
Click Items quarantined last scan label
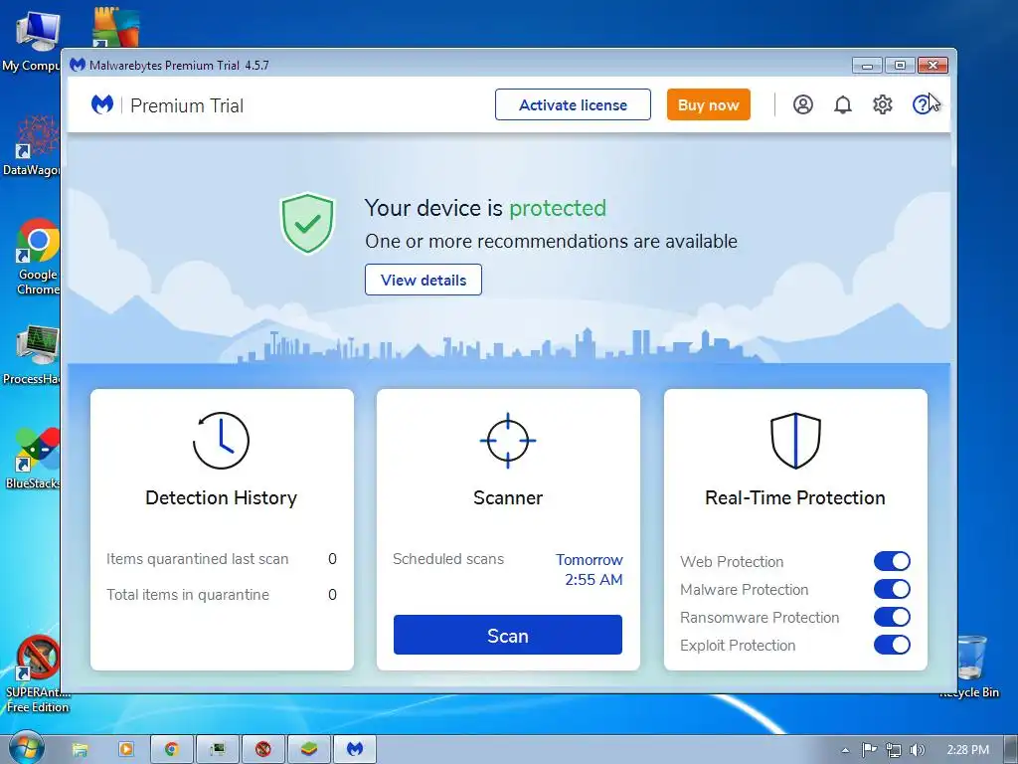pyautogui.click(x=198, y=559)
